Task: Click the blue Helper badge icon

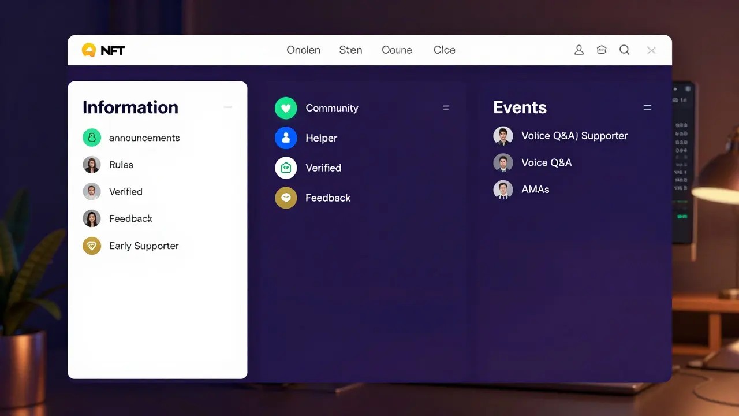Action: (286, 138)
